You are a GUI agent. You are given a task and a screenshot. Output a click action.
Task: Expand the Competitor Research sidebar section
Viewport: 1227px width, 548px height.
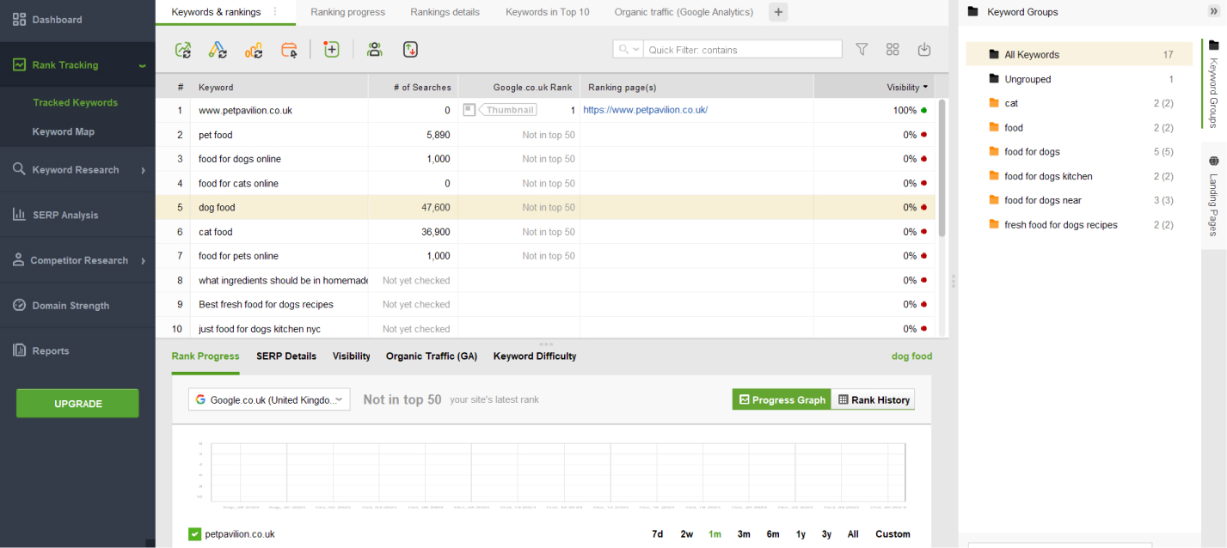[143, 261]
